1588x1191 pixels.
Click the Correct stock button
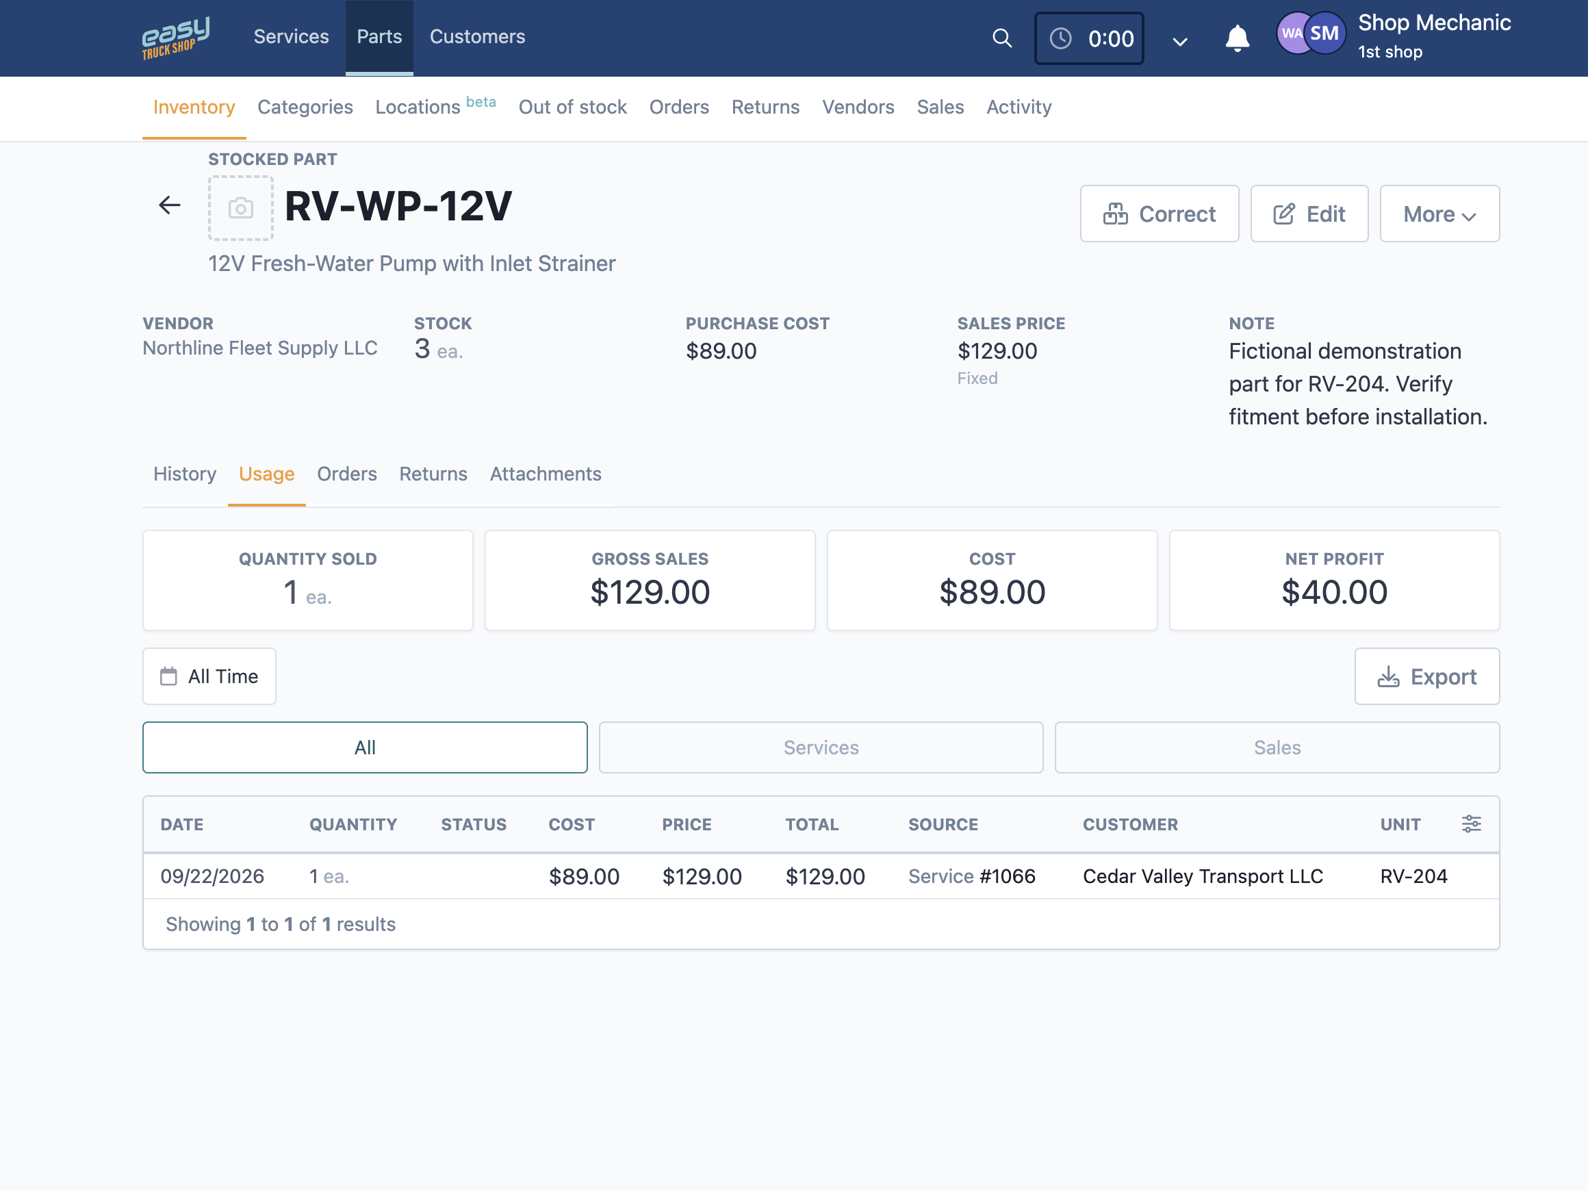[1160, 214]
